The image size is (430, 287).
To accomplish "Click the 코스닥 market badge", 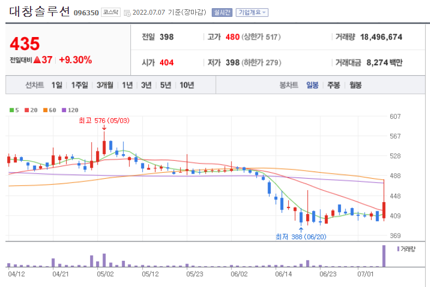I will [111, 13].
